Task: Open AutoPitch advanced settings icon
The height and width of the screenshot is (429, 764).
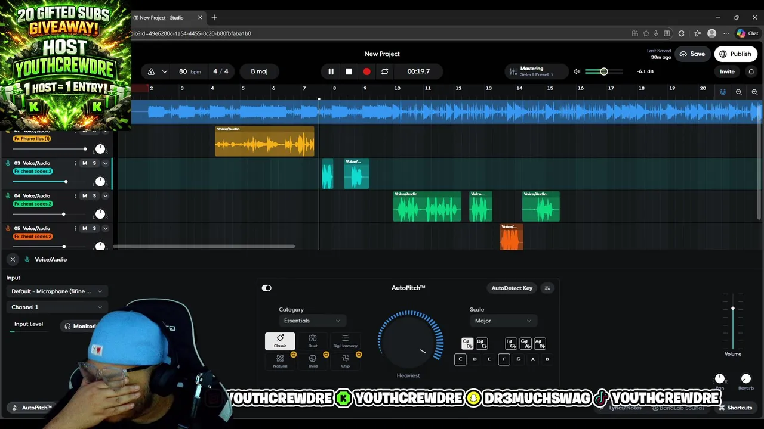Action: [x=547, y=288]
